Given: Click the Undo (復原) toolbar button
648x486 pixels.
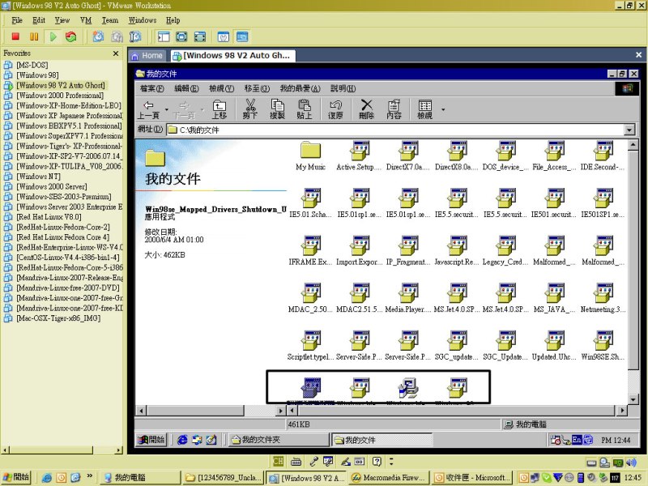Looking at the screenshot, I should [x=335, y=110].
